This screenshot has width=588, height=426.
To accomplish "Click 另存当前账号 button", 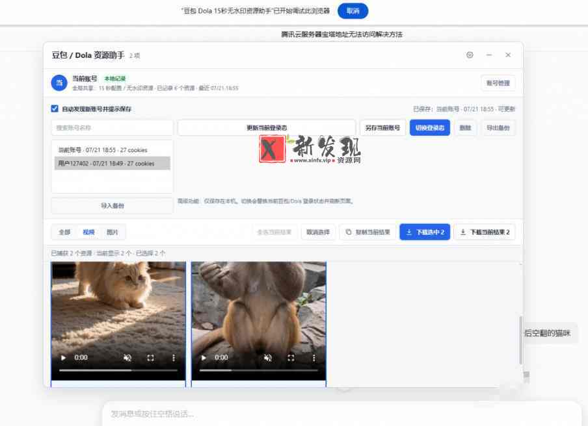I will (382, 128).
